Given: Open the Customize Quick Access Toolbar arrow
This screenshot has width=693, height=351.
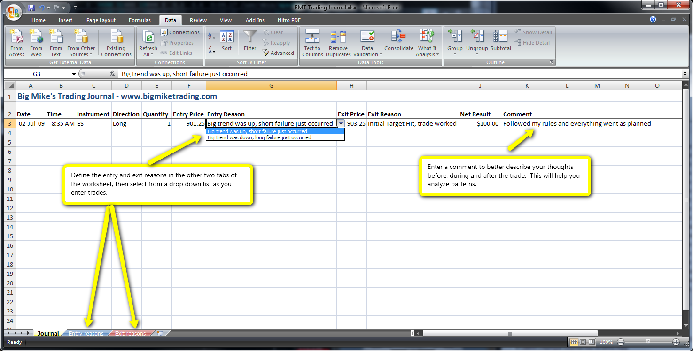Looking at the screenshot, I should 76,8.
